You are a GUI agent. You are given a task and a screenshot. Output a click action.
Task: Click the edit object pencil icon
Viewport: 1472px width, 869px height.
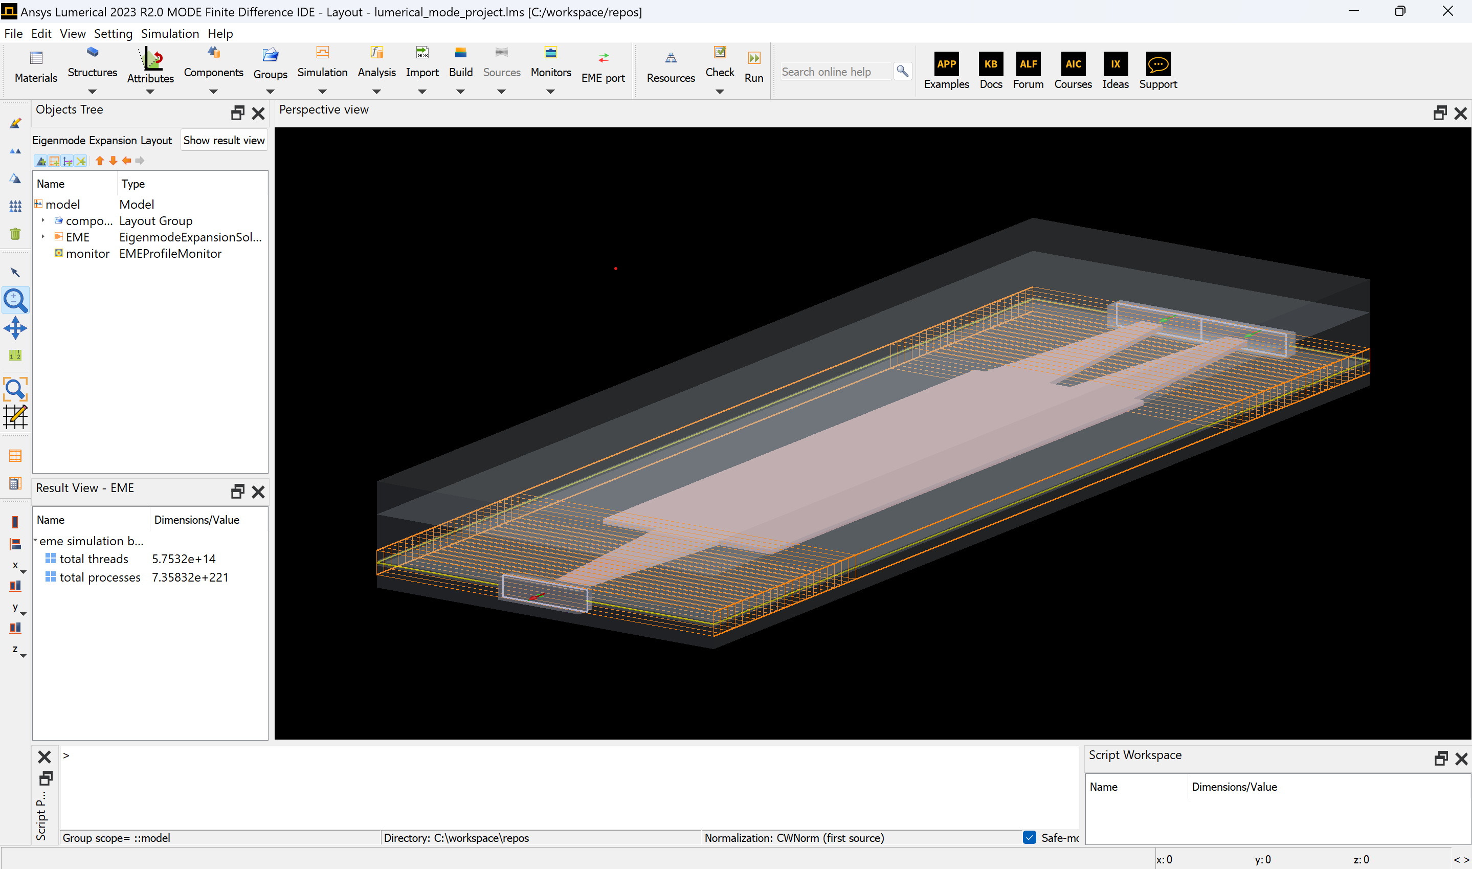coord(15,123)
